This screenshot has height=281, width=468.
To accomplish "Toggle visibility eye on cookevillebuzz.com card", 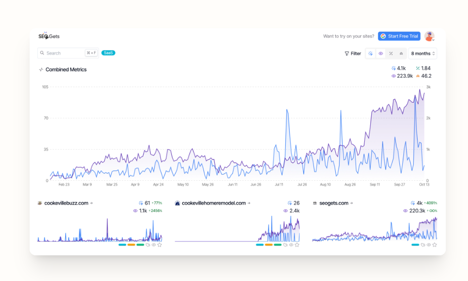I will [154, 245].
